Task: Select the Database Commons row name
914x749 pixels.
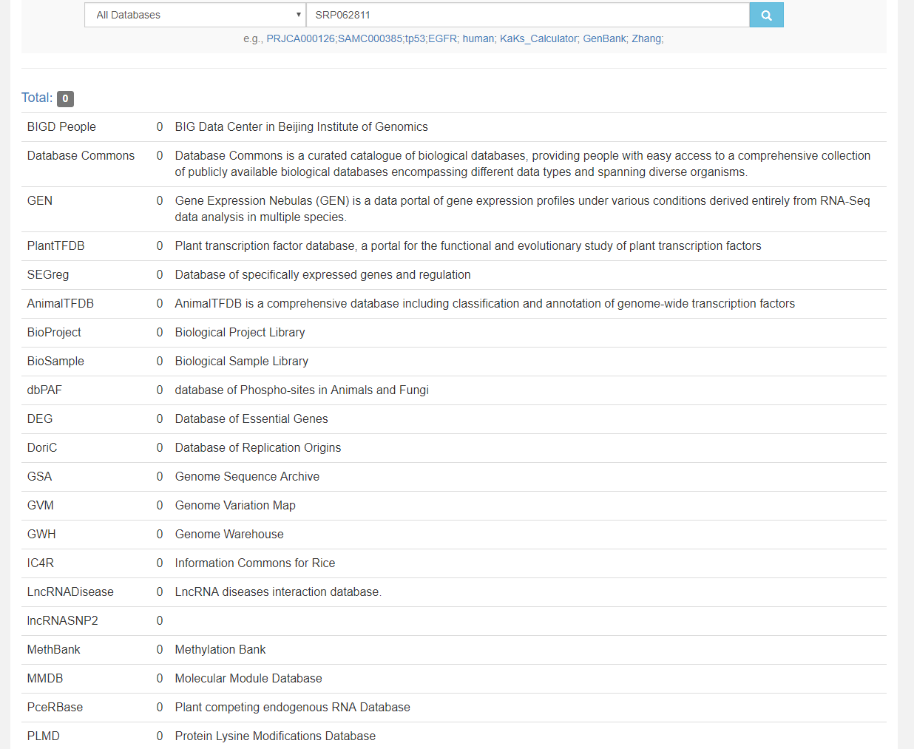Action: coord(81,156)
